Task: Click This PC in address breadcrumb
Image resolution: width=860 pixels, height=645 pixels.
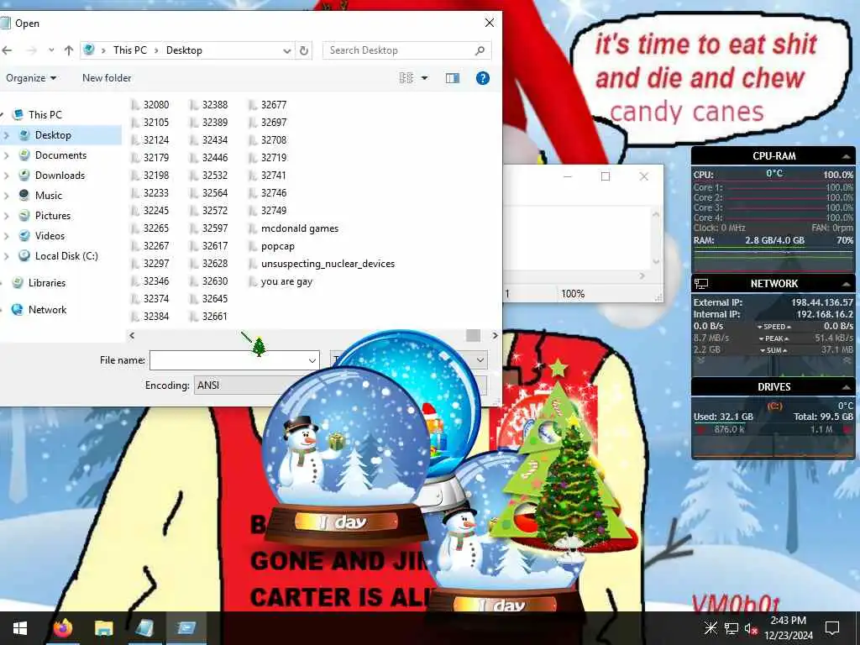Action: click(x=130, y=50)
